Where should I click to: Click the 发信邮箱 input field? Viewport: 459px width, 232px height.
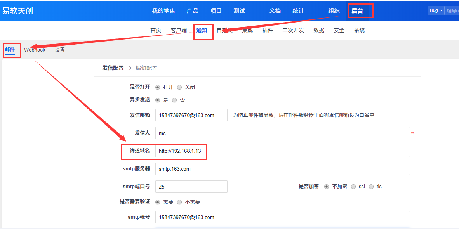[191, 115]
